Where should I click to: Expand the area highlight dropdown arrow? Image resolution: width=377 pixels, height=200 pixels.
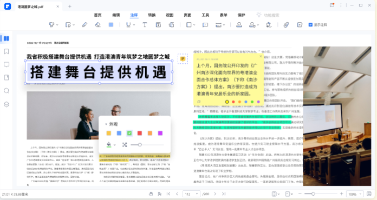pos(74,25)
